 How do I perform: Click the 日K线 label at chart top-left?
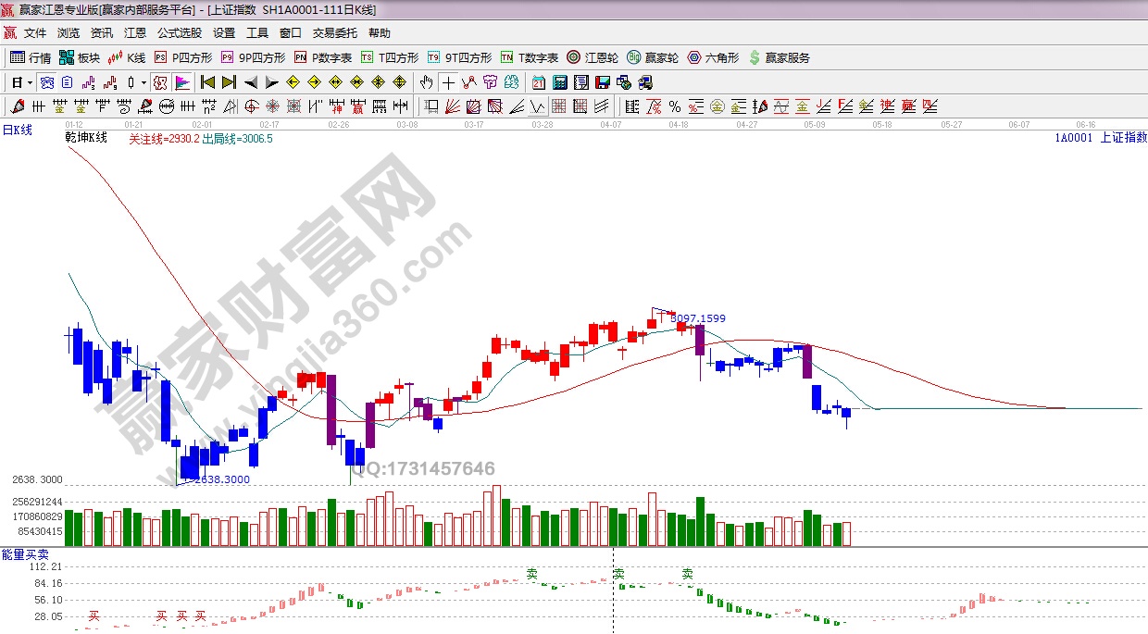[17, 131]
